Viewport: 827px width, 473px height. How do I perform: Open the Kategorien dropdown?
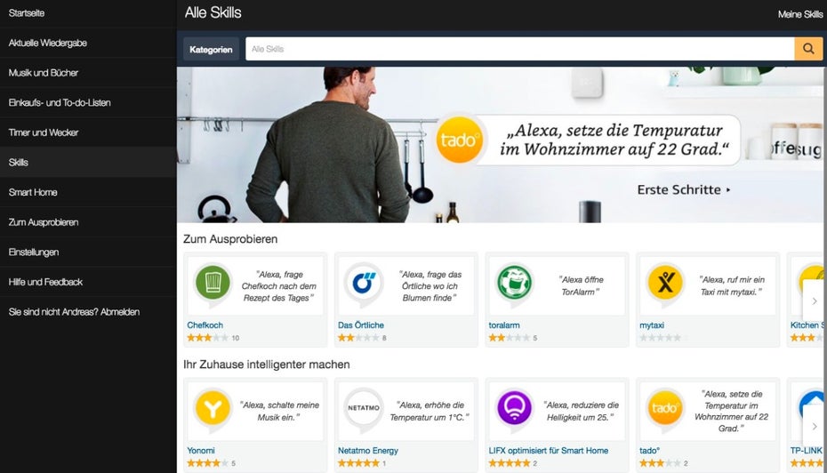(211, 49)
